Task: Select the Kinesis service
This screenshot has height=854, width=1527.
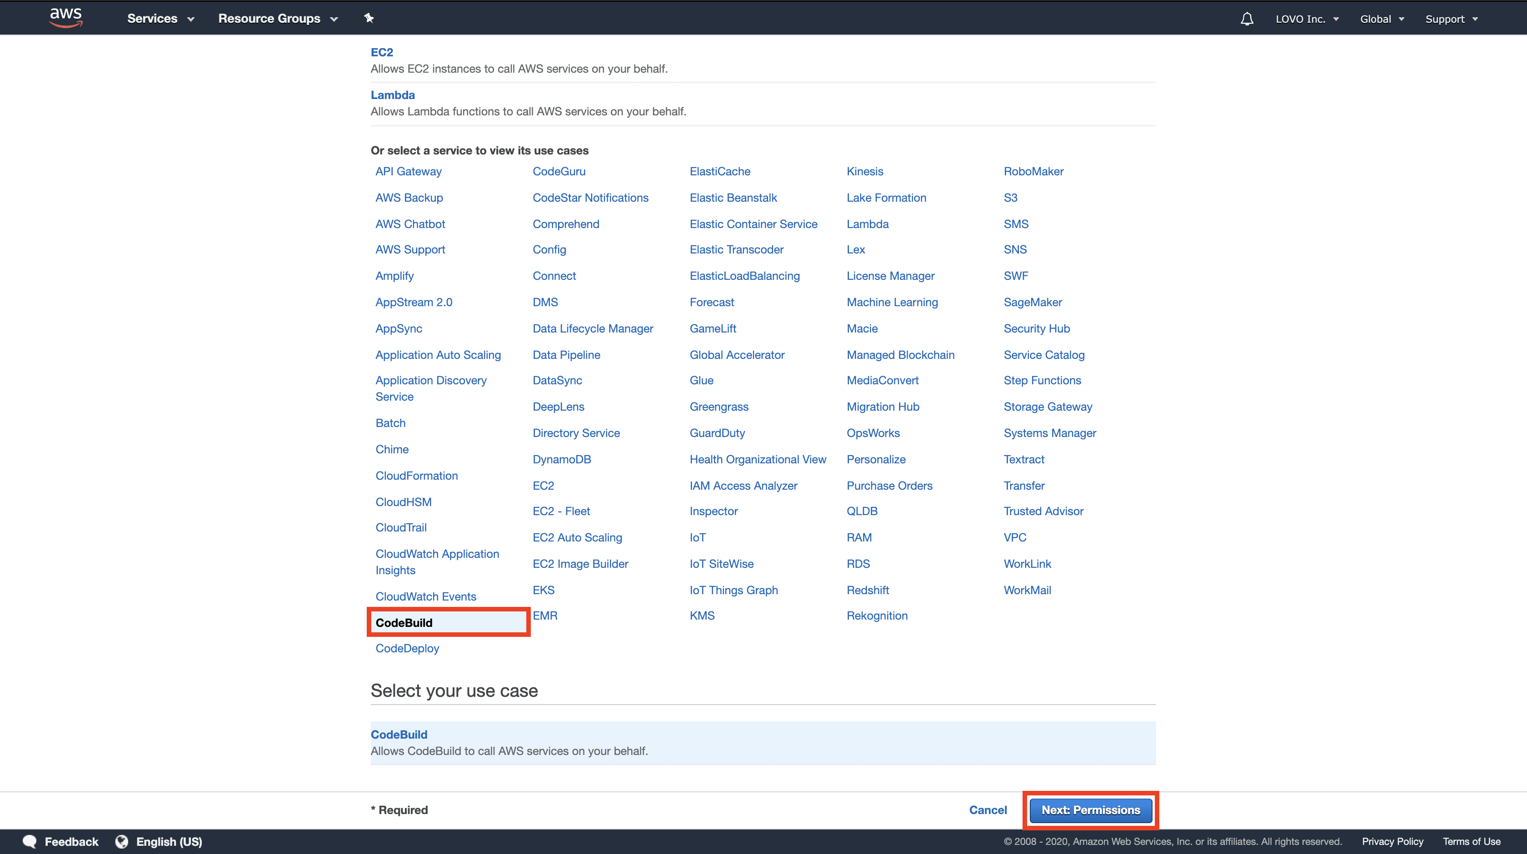Action: [x=865, y=171]
